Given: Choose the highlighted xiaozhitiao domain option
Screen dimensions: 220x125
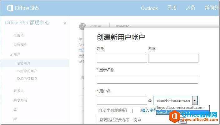Looking at the screenshot, I should [183, 112].
